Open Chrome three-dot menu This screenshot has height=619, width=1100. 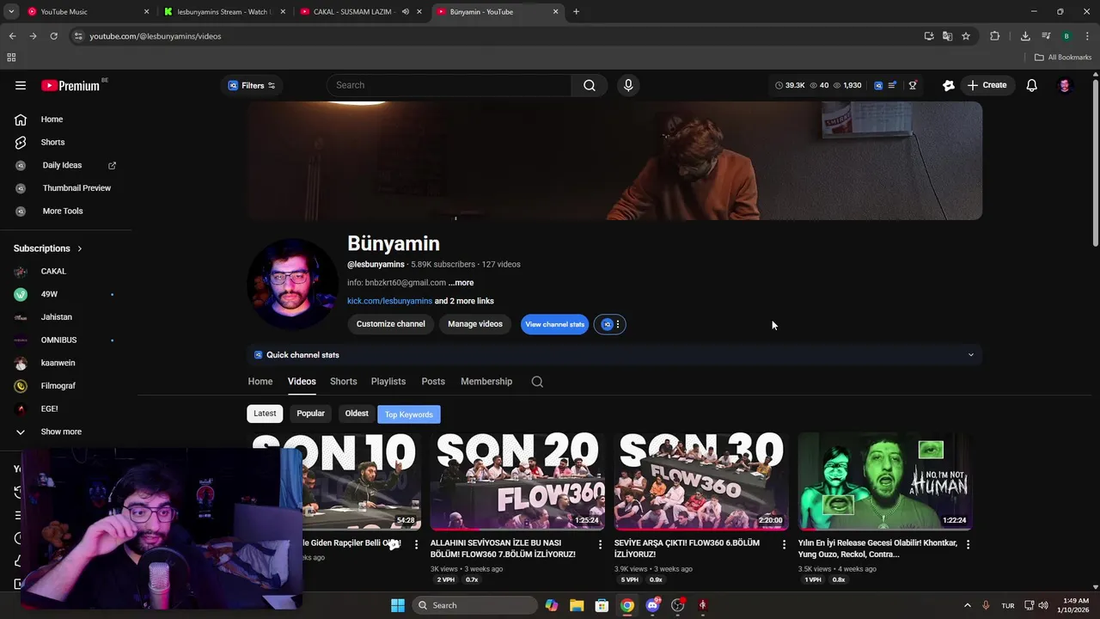click(x=1087, y=36)
